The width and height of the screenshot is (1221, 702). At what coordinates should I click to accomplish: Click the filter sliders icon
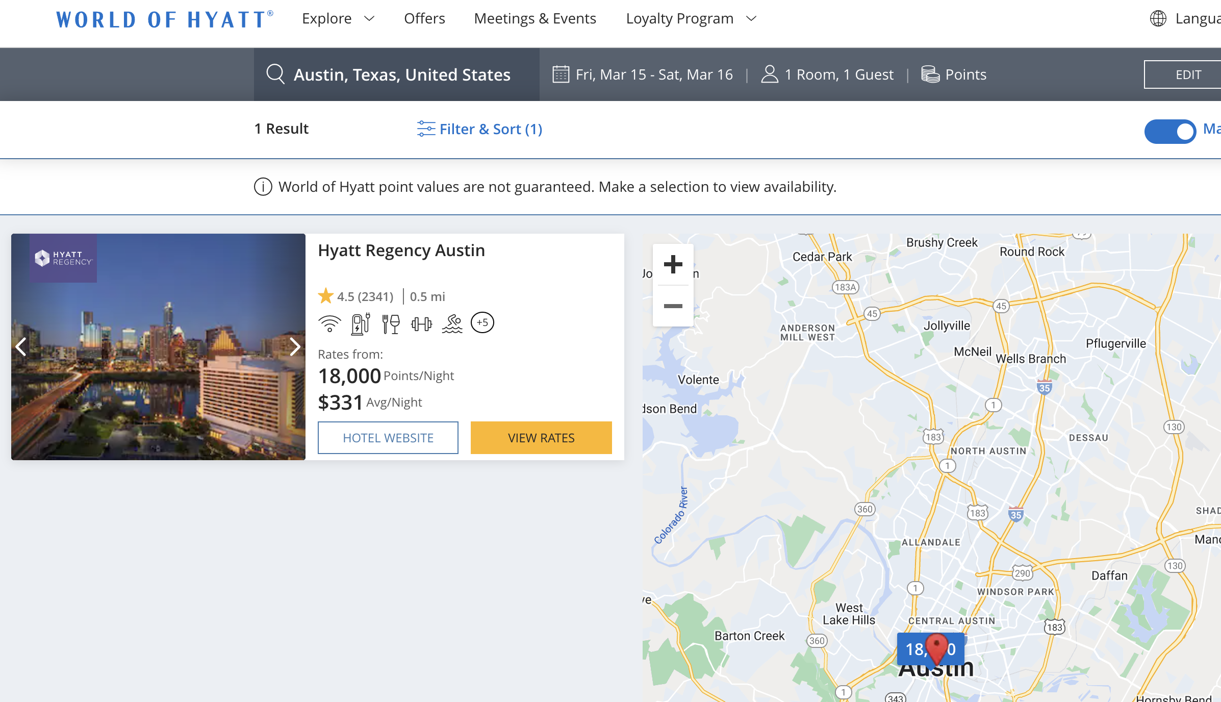426,129
